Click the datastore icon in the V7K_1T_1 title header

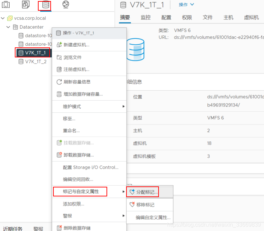tap(123, 5)
